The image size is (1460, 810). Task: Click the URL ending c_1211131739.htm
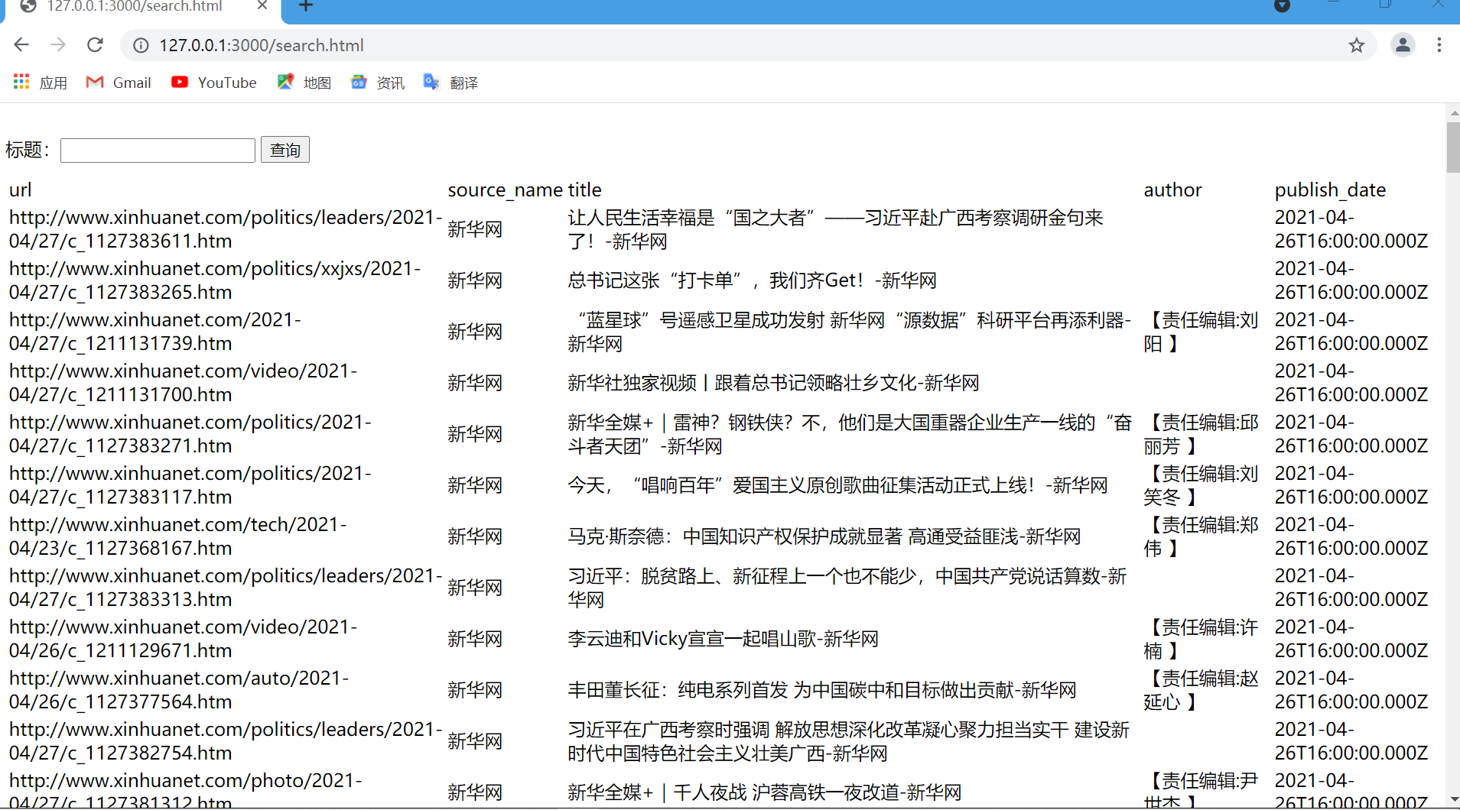(x=155, y=332)
